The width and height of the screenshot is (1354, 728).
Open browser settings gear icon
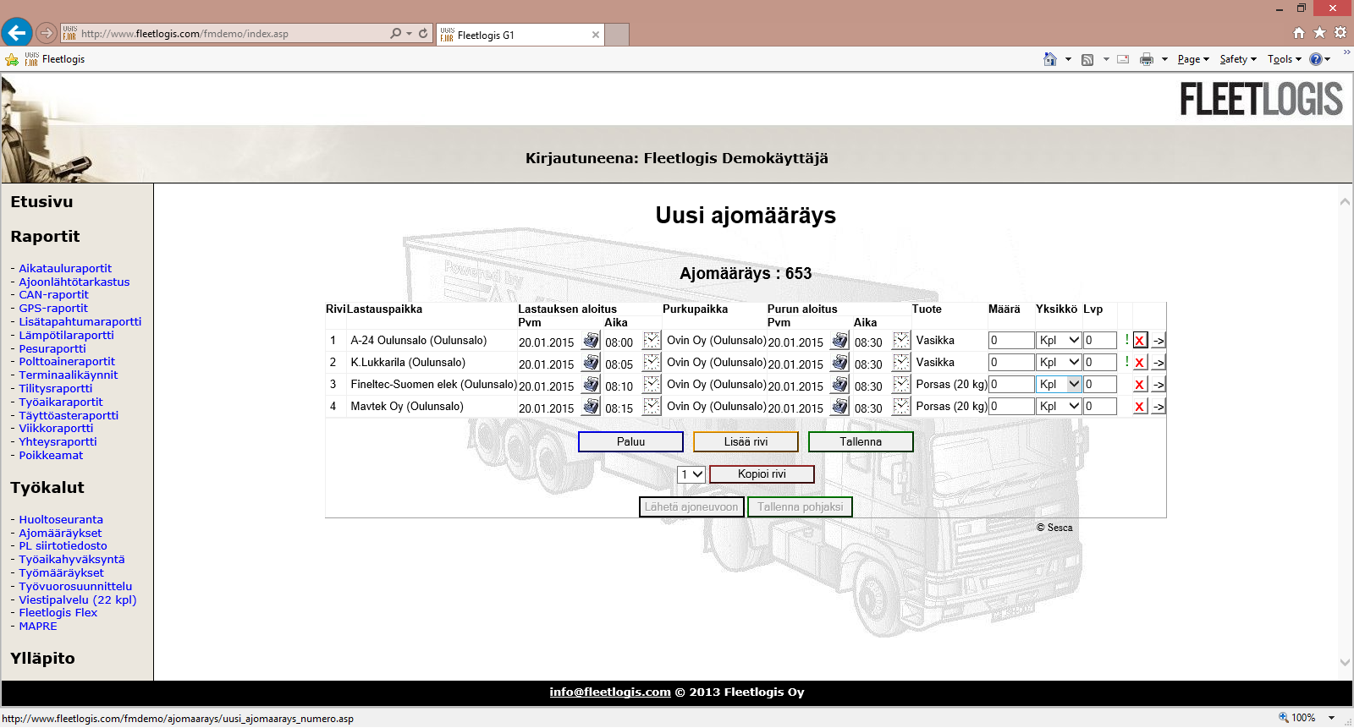click(x=1340, y=33)
